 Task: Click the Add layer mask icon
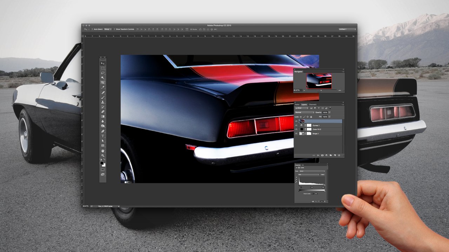click(x=322, y=155)
